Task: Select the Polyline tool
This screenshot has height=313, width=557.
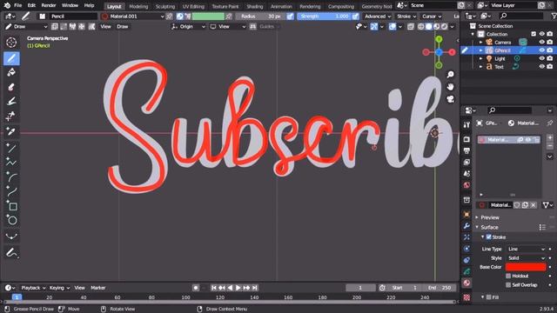Action: 11,163
